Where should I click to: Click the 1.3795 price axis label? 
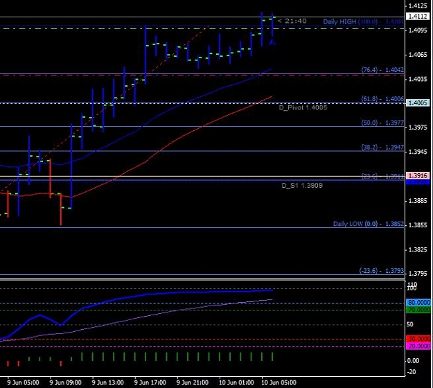click(418, 274)
